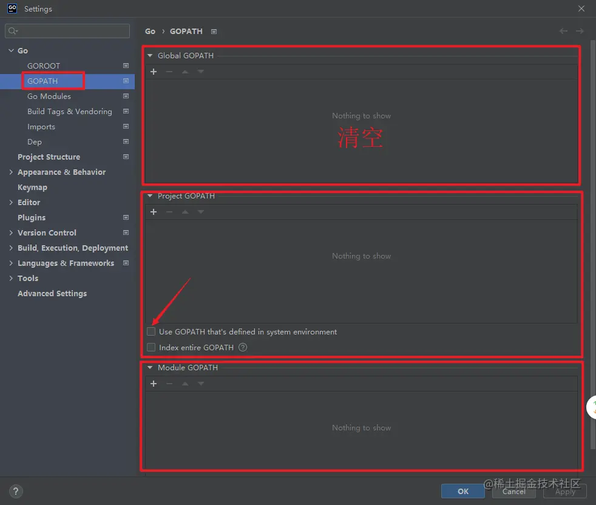
Task: Click move down arrow in Project GOPATH
Action: click(x=201, y=212)
